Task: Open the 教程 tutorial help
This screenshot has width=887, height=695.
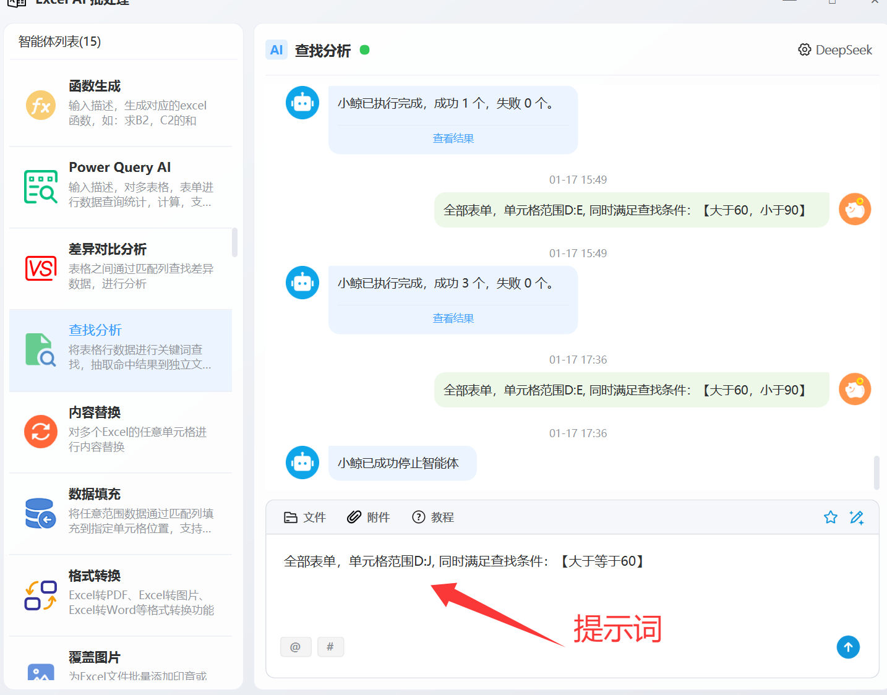Action: [x=433, y=518]
